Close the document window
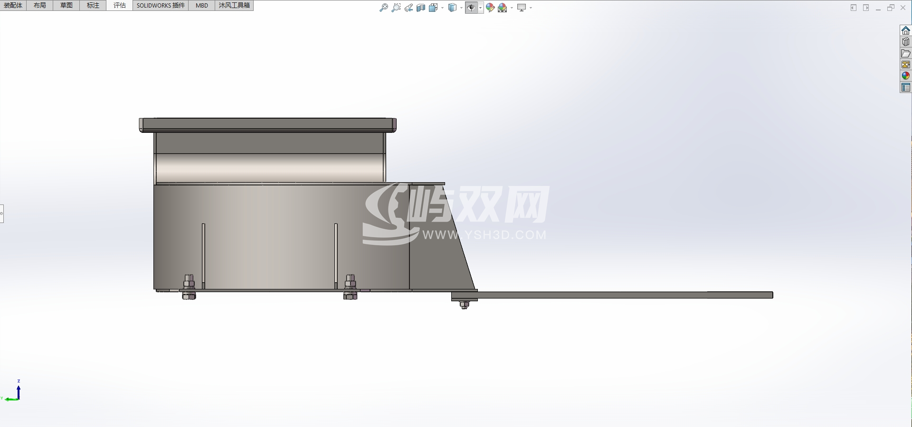The width and height of the screenshot is (912, 427). click(903, 8)
